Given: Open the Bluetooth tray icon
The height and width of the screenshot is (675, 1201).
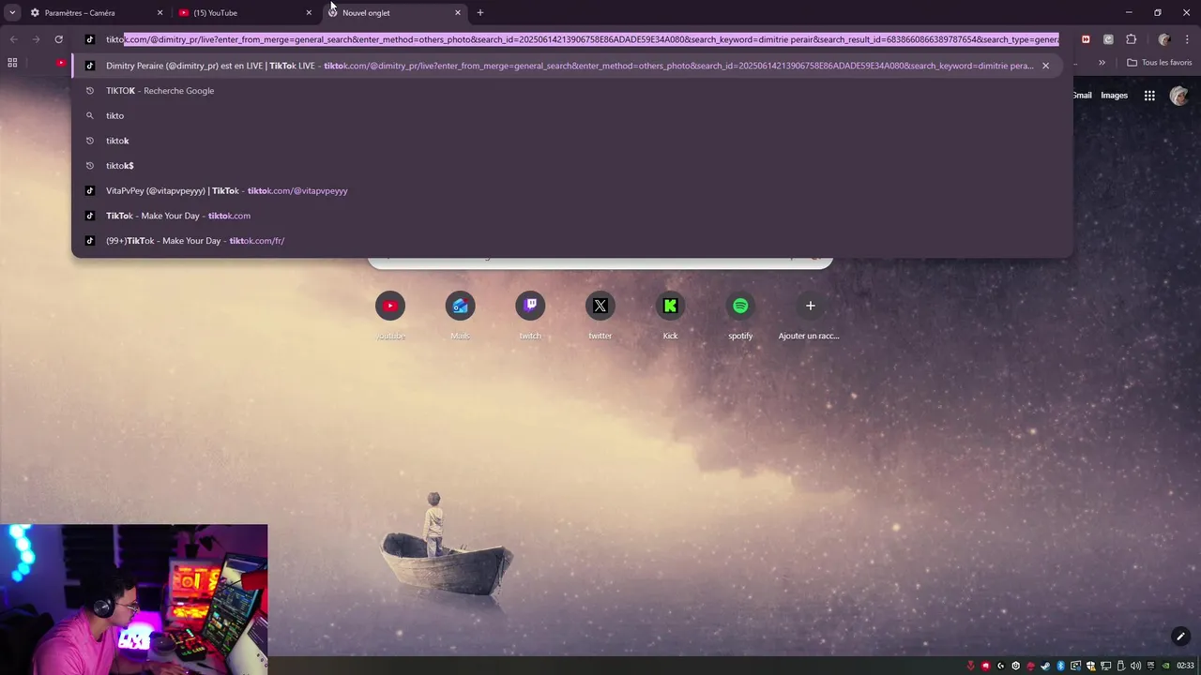Looking at the screenshot, I should (1060, 666).
